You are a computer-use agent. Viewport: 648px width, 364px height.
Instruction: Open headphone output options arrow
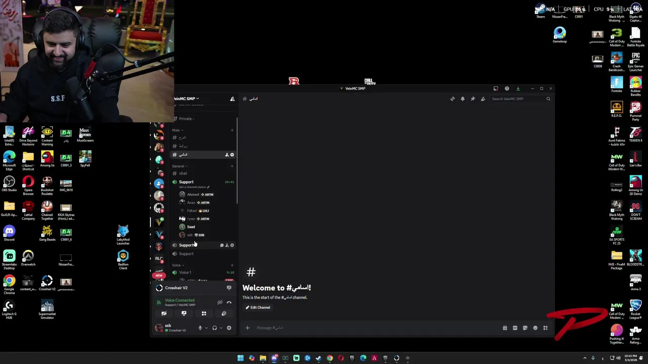pos(221,328)
